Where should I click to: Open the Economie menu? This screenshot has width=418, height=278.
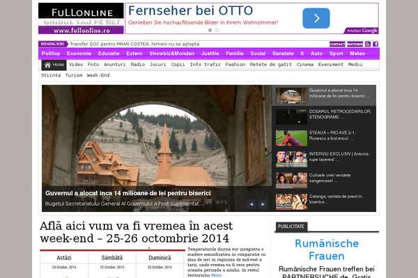(79, 54)
